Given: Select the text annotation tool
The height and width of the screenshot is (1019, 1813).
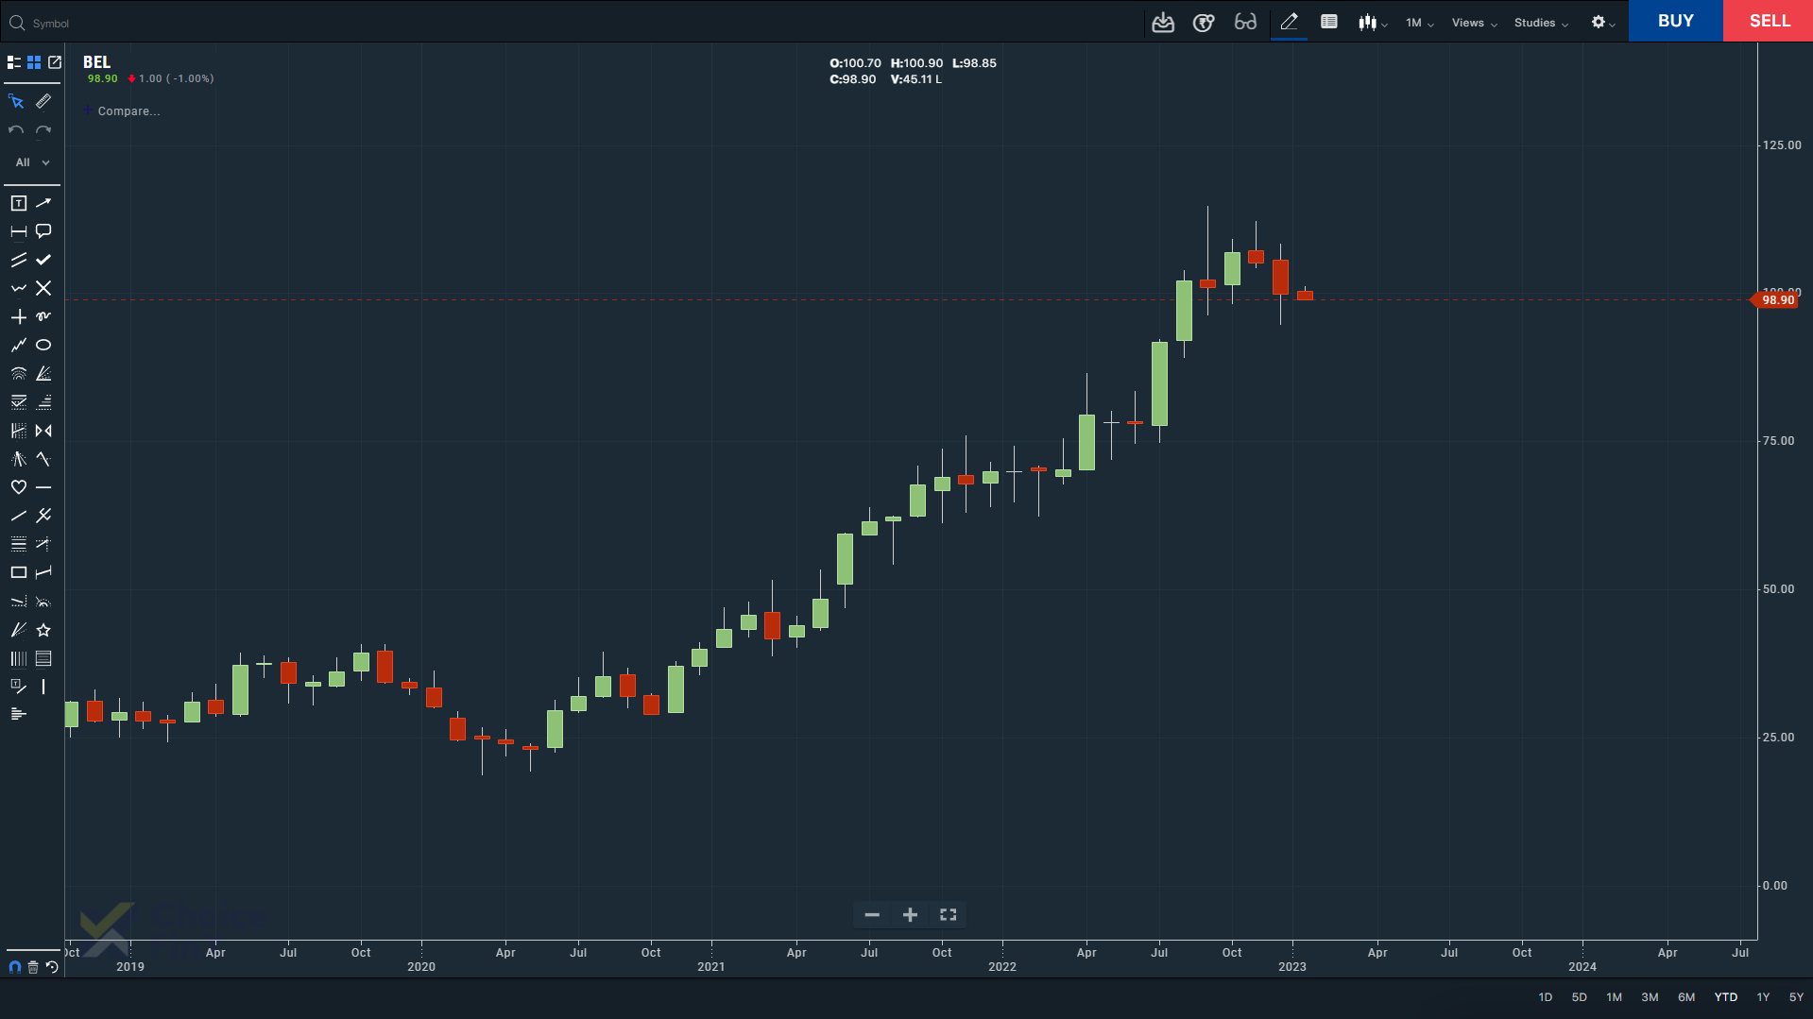Looking at the screenshot, I should 19,203.
